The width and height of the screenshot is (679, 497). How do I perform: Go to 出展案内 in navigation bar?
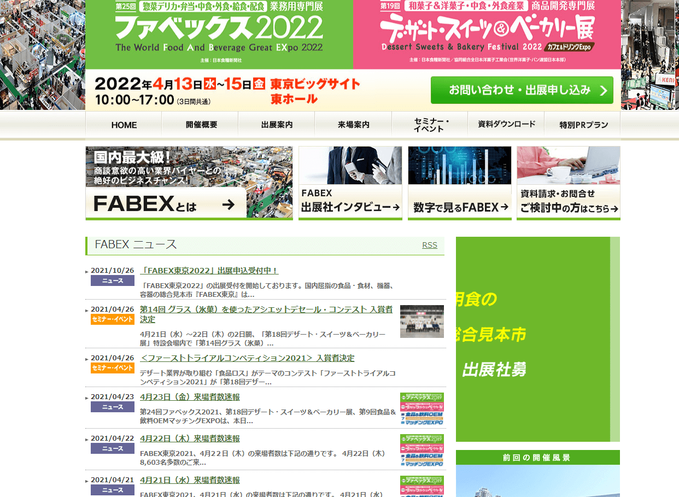[x=277, y=125]
